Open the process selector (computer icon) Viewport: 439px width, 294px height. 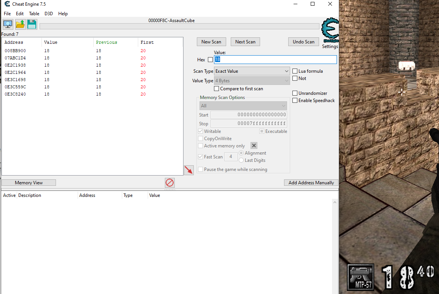pyautogui.click(x=8, y=24)
